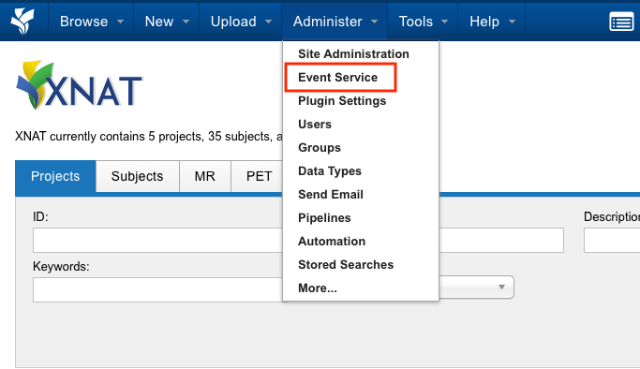The image size is (640, 369).
Task: Click More... at menu bottom
Action: 318,288
